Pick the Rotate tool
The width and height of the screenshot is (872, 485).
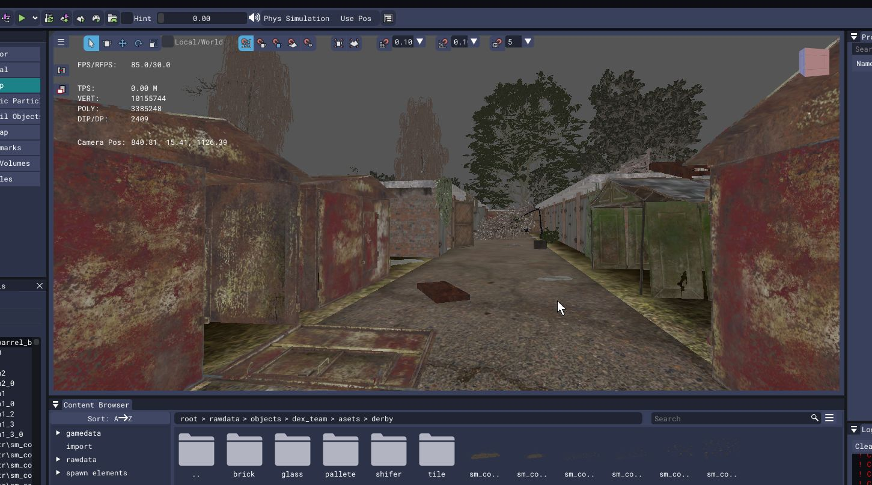pos(138,43)
